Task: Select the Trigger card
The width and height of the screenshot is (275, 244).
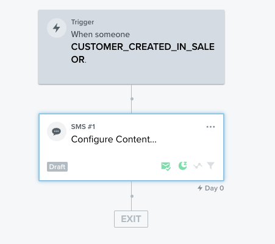Action: click(x=131, y=47)
